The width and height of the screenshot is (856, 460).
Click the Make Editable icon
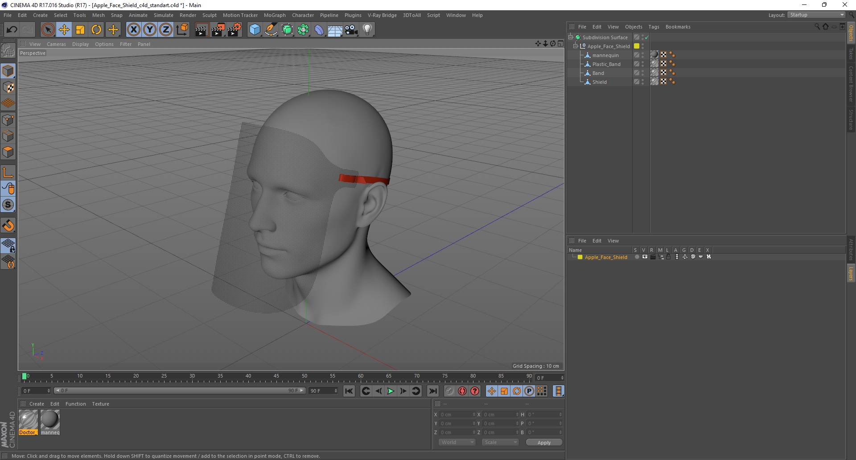click(8, 50)
